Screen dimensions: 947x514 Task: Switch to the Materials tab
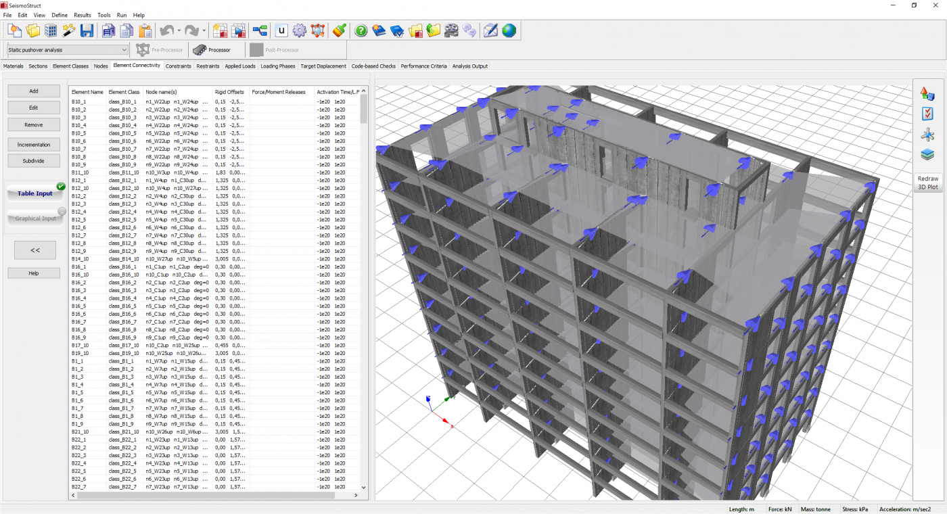click(x=14, y=66)
